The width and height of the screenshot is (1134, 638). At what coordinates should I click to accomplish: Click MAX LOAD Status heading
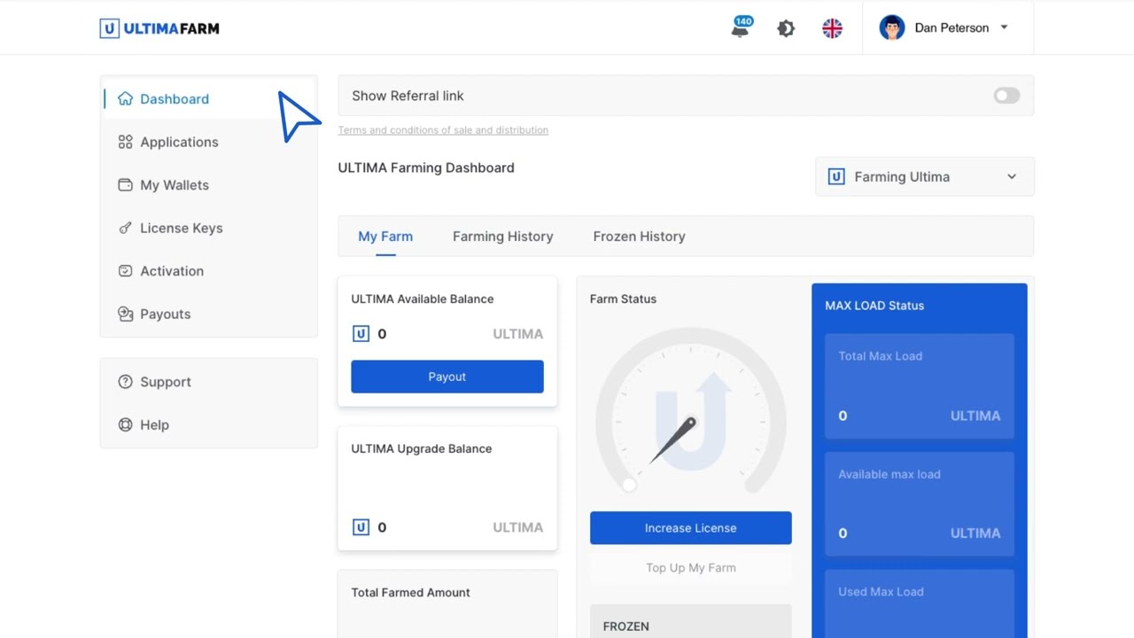click(874, 306)
